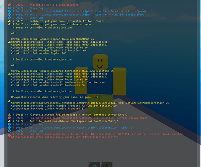
Task: Click the info icon on the SlideHandler script line
Action: [9, 128]
